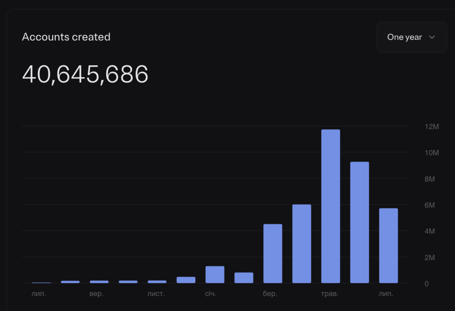The image size is (455, 311).
Task: Click the Accounts created heading
Action: pyautogui.click(x=66, y=37)
